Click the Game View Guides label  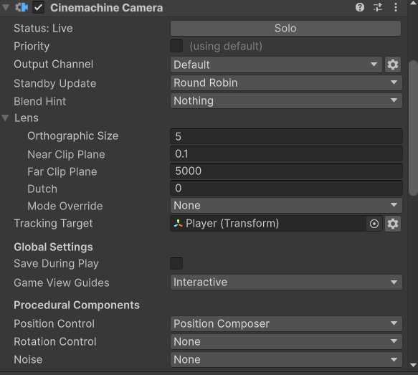pos(62,283)
